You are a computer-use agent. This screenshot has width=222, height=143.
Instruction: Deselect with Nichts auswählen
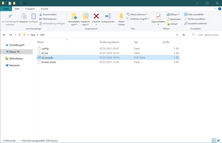(195, 19)
